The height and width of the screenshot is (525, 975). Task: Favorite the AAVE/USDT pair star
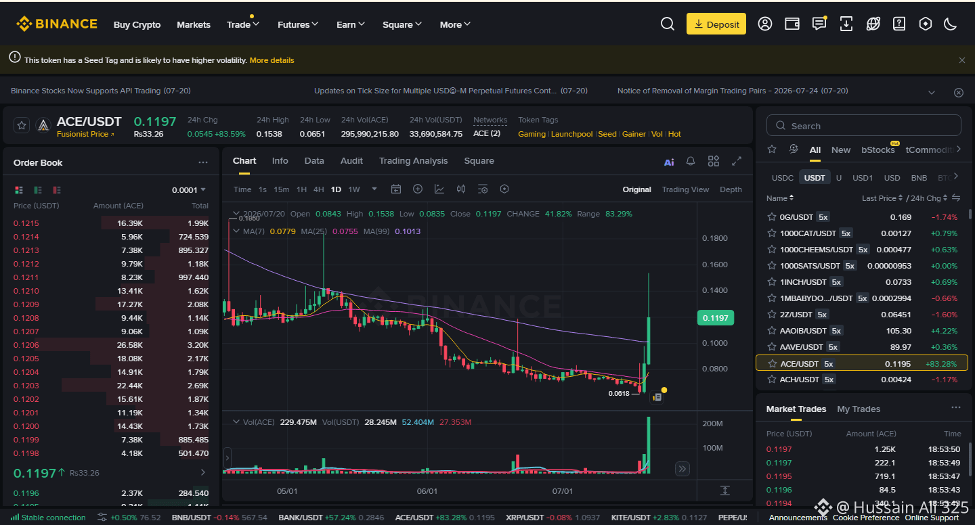click(772, 347)
